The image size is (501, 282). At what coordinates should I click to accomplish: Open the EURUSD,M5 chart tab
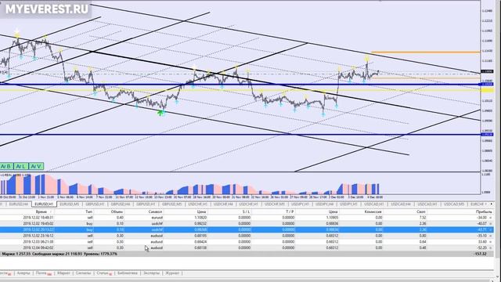click(70, 204)
